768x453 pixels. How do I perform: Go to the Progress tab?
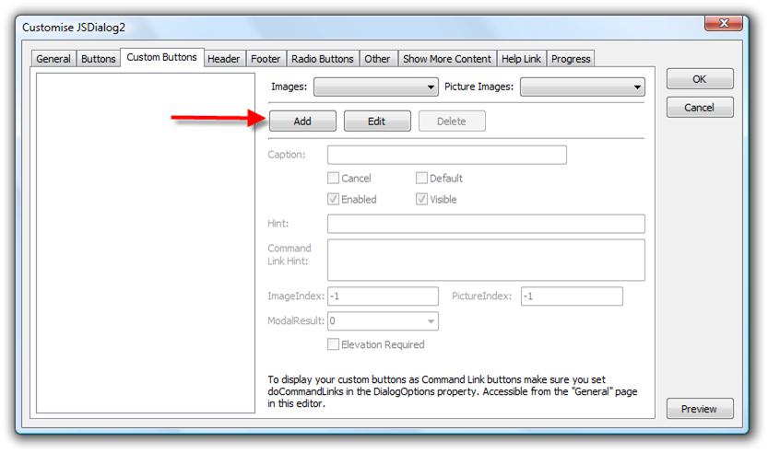click(571, 59)
